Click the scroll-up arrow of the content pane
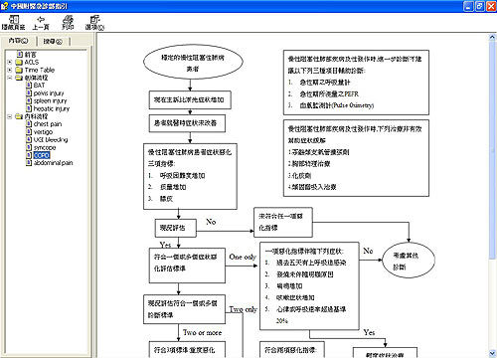Screen dimensions: 497x358 [492, 38]
